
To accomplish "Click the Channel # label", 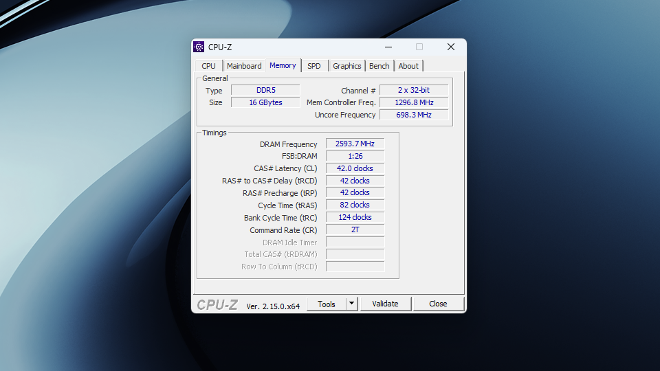I will click(x=358, y=91).
